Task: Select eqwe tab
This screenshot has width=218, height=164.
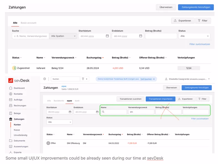Action: [x=69, y=101]
